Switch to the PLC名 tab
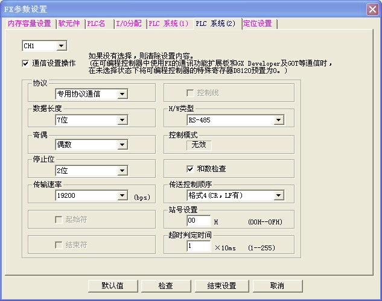This screenshot has width=382, height=301. (x=97, y=24)
